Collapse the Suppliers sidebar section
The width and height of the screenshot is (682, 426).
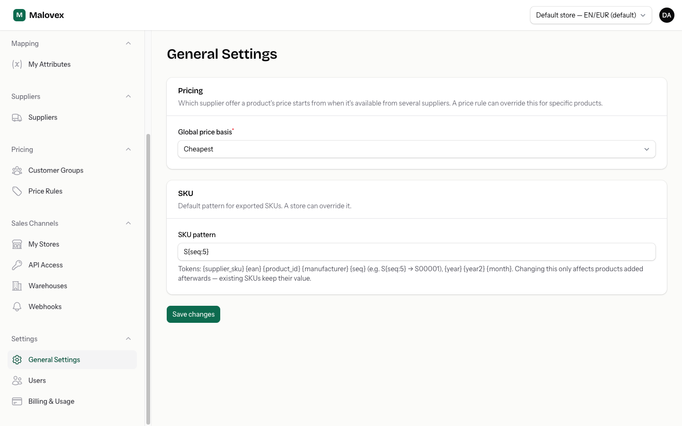128,97
